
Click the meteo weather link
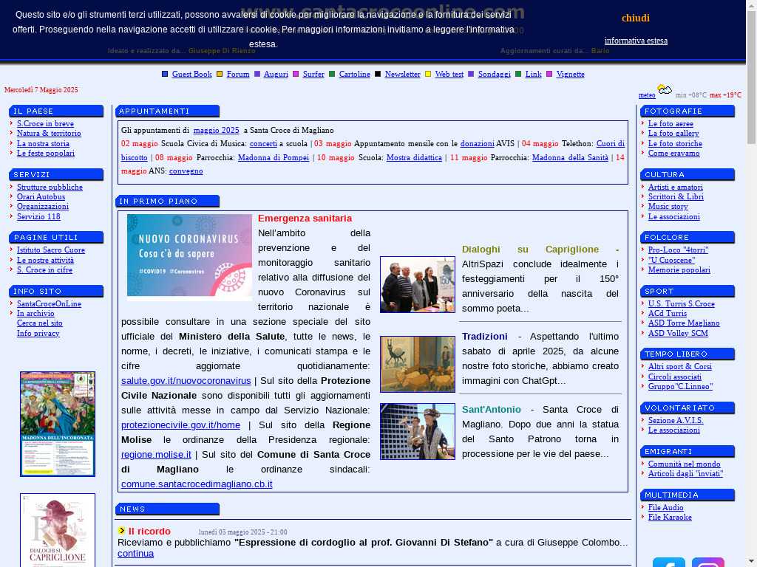tap(647, 95)
